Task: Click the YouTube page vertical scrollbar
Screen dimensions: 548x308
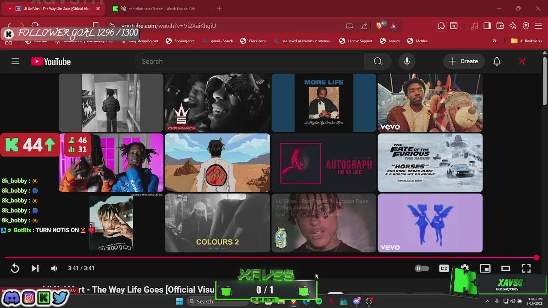Action: tap(545, 81)
